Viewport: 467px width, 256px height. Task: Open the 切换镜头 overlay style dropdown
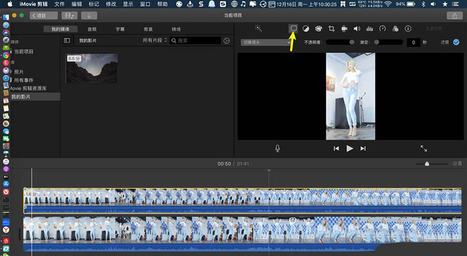pos(266,42)
